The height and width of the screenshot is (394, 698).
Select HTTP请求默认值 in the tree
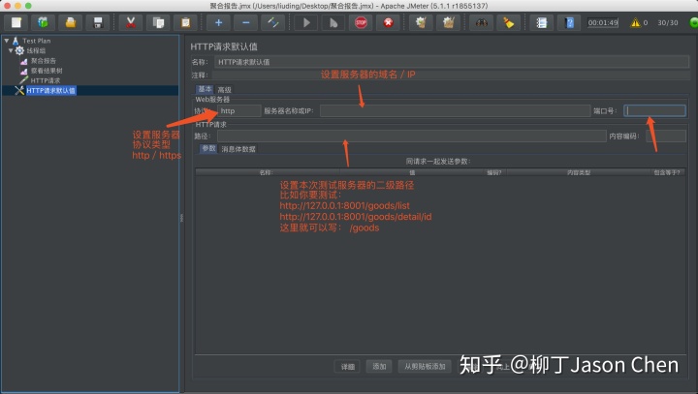(50, 91)
